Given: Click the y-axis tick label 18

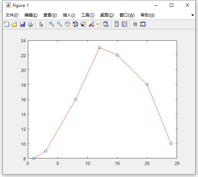Looking at the screenshot, I should click(23, 85).
